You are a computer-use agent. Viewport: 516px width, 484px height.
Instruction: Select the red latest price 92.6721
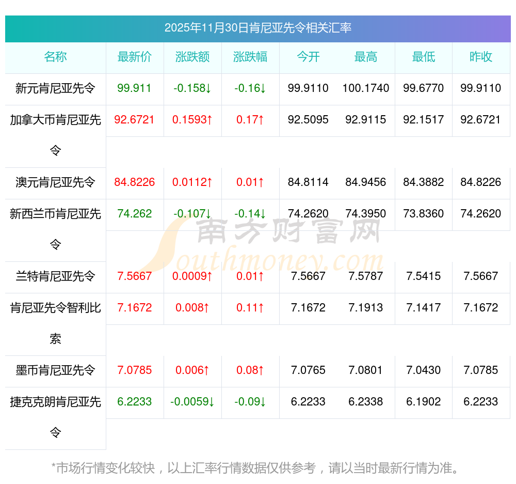135,120
